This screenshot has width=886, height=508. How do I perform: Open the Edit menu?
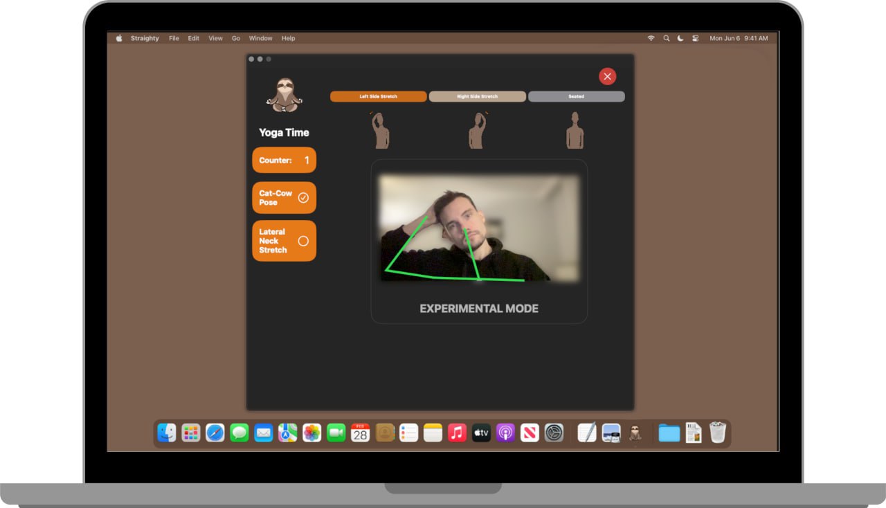pyautogui.click(x=194, y=38)
